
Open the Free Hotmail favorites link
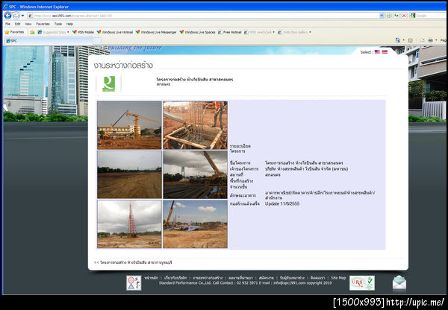click(230, 32)
